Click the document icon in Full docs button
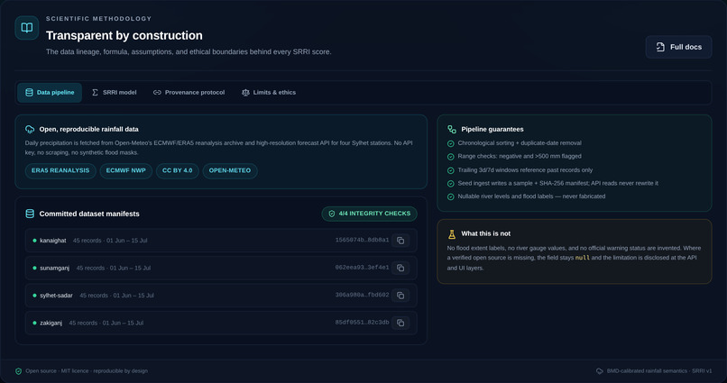The width and height of the screenshot is (727, 383). 660,47
